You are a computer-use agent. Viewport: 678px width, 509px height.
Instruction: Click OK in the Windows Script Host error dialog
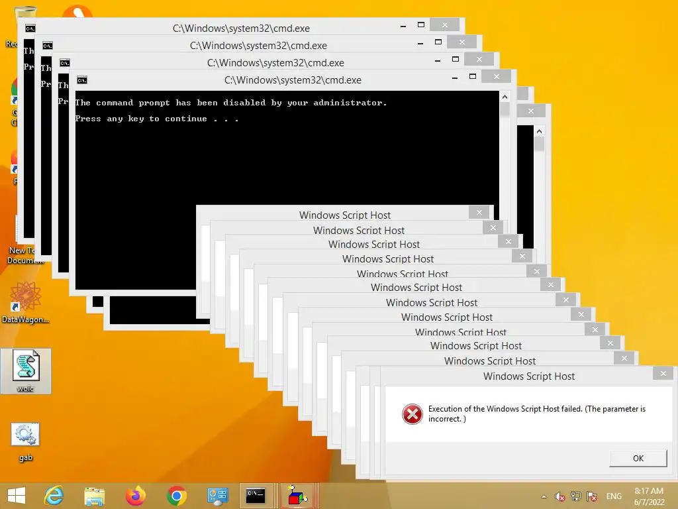point(638,458)
